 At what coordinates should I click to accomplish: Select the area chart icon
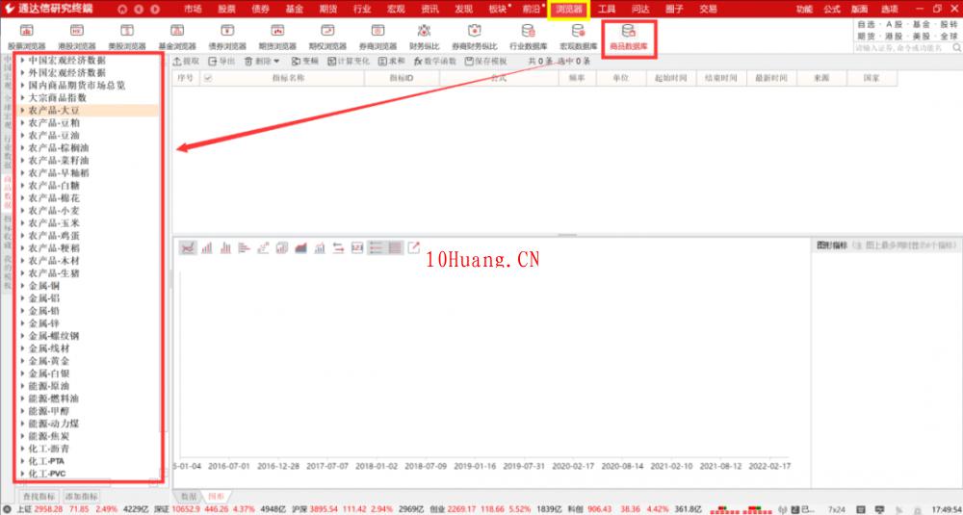click(x=300, y=248)
